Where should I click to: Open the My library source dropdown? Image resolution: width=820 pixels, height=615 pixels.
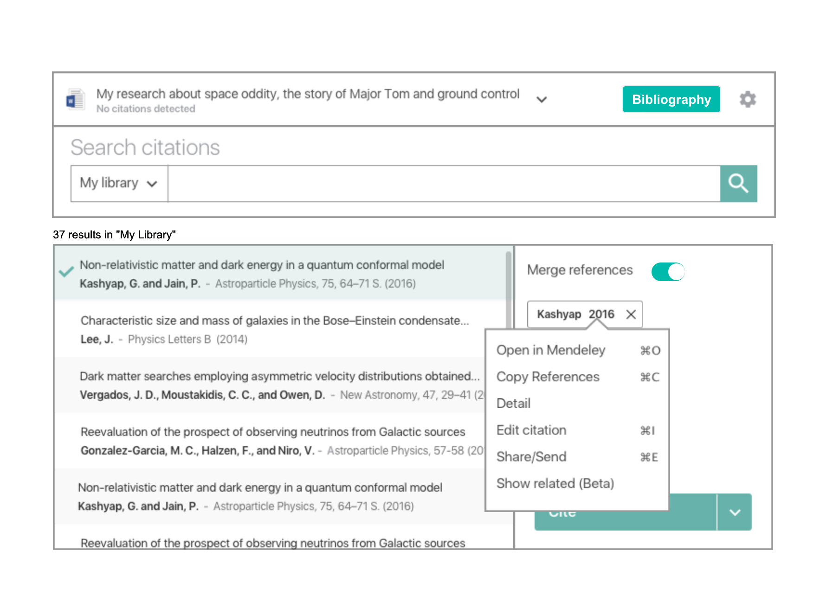[x=119, y=184]
